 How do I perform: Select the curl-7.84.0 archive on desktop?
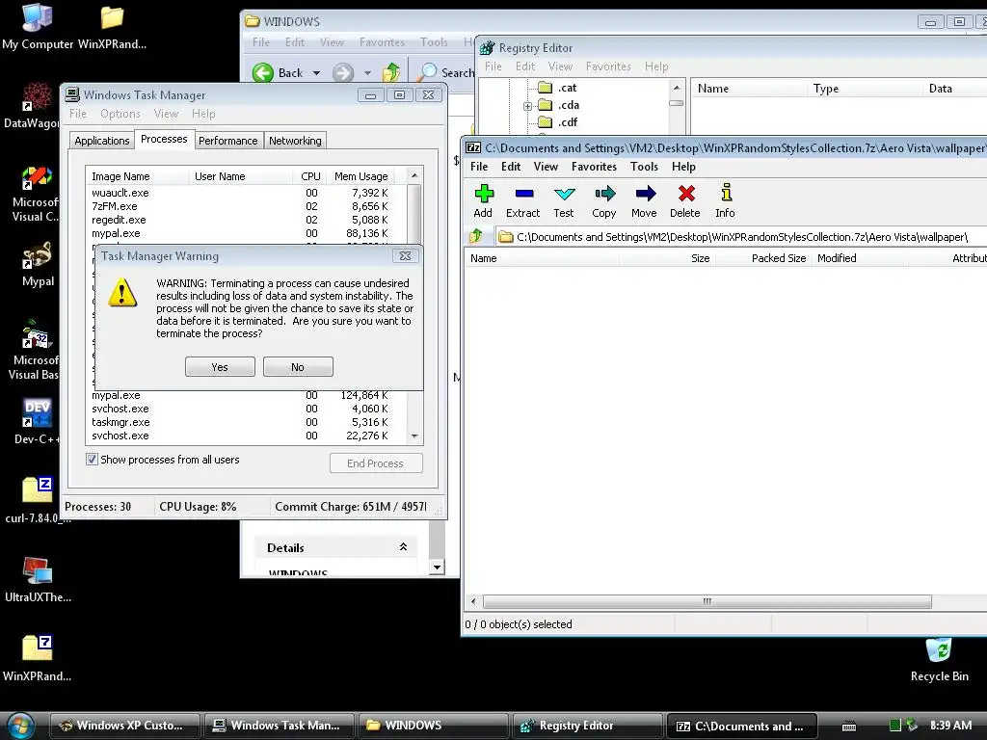point(38,501)
